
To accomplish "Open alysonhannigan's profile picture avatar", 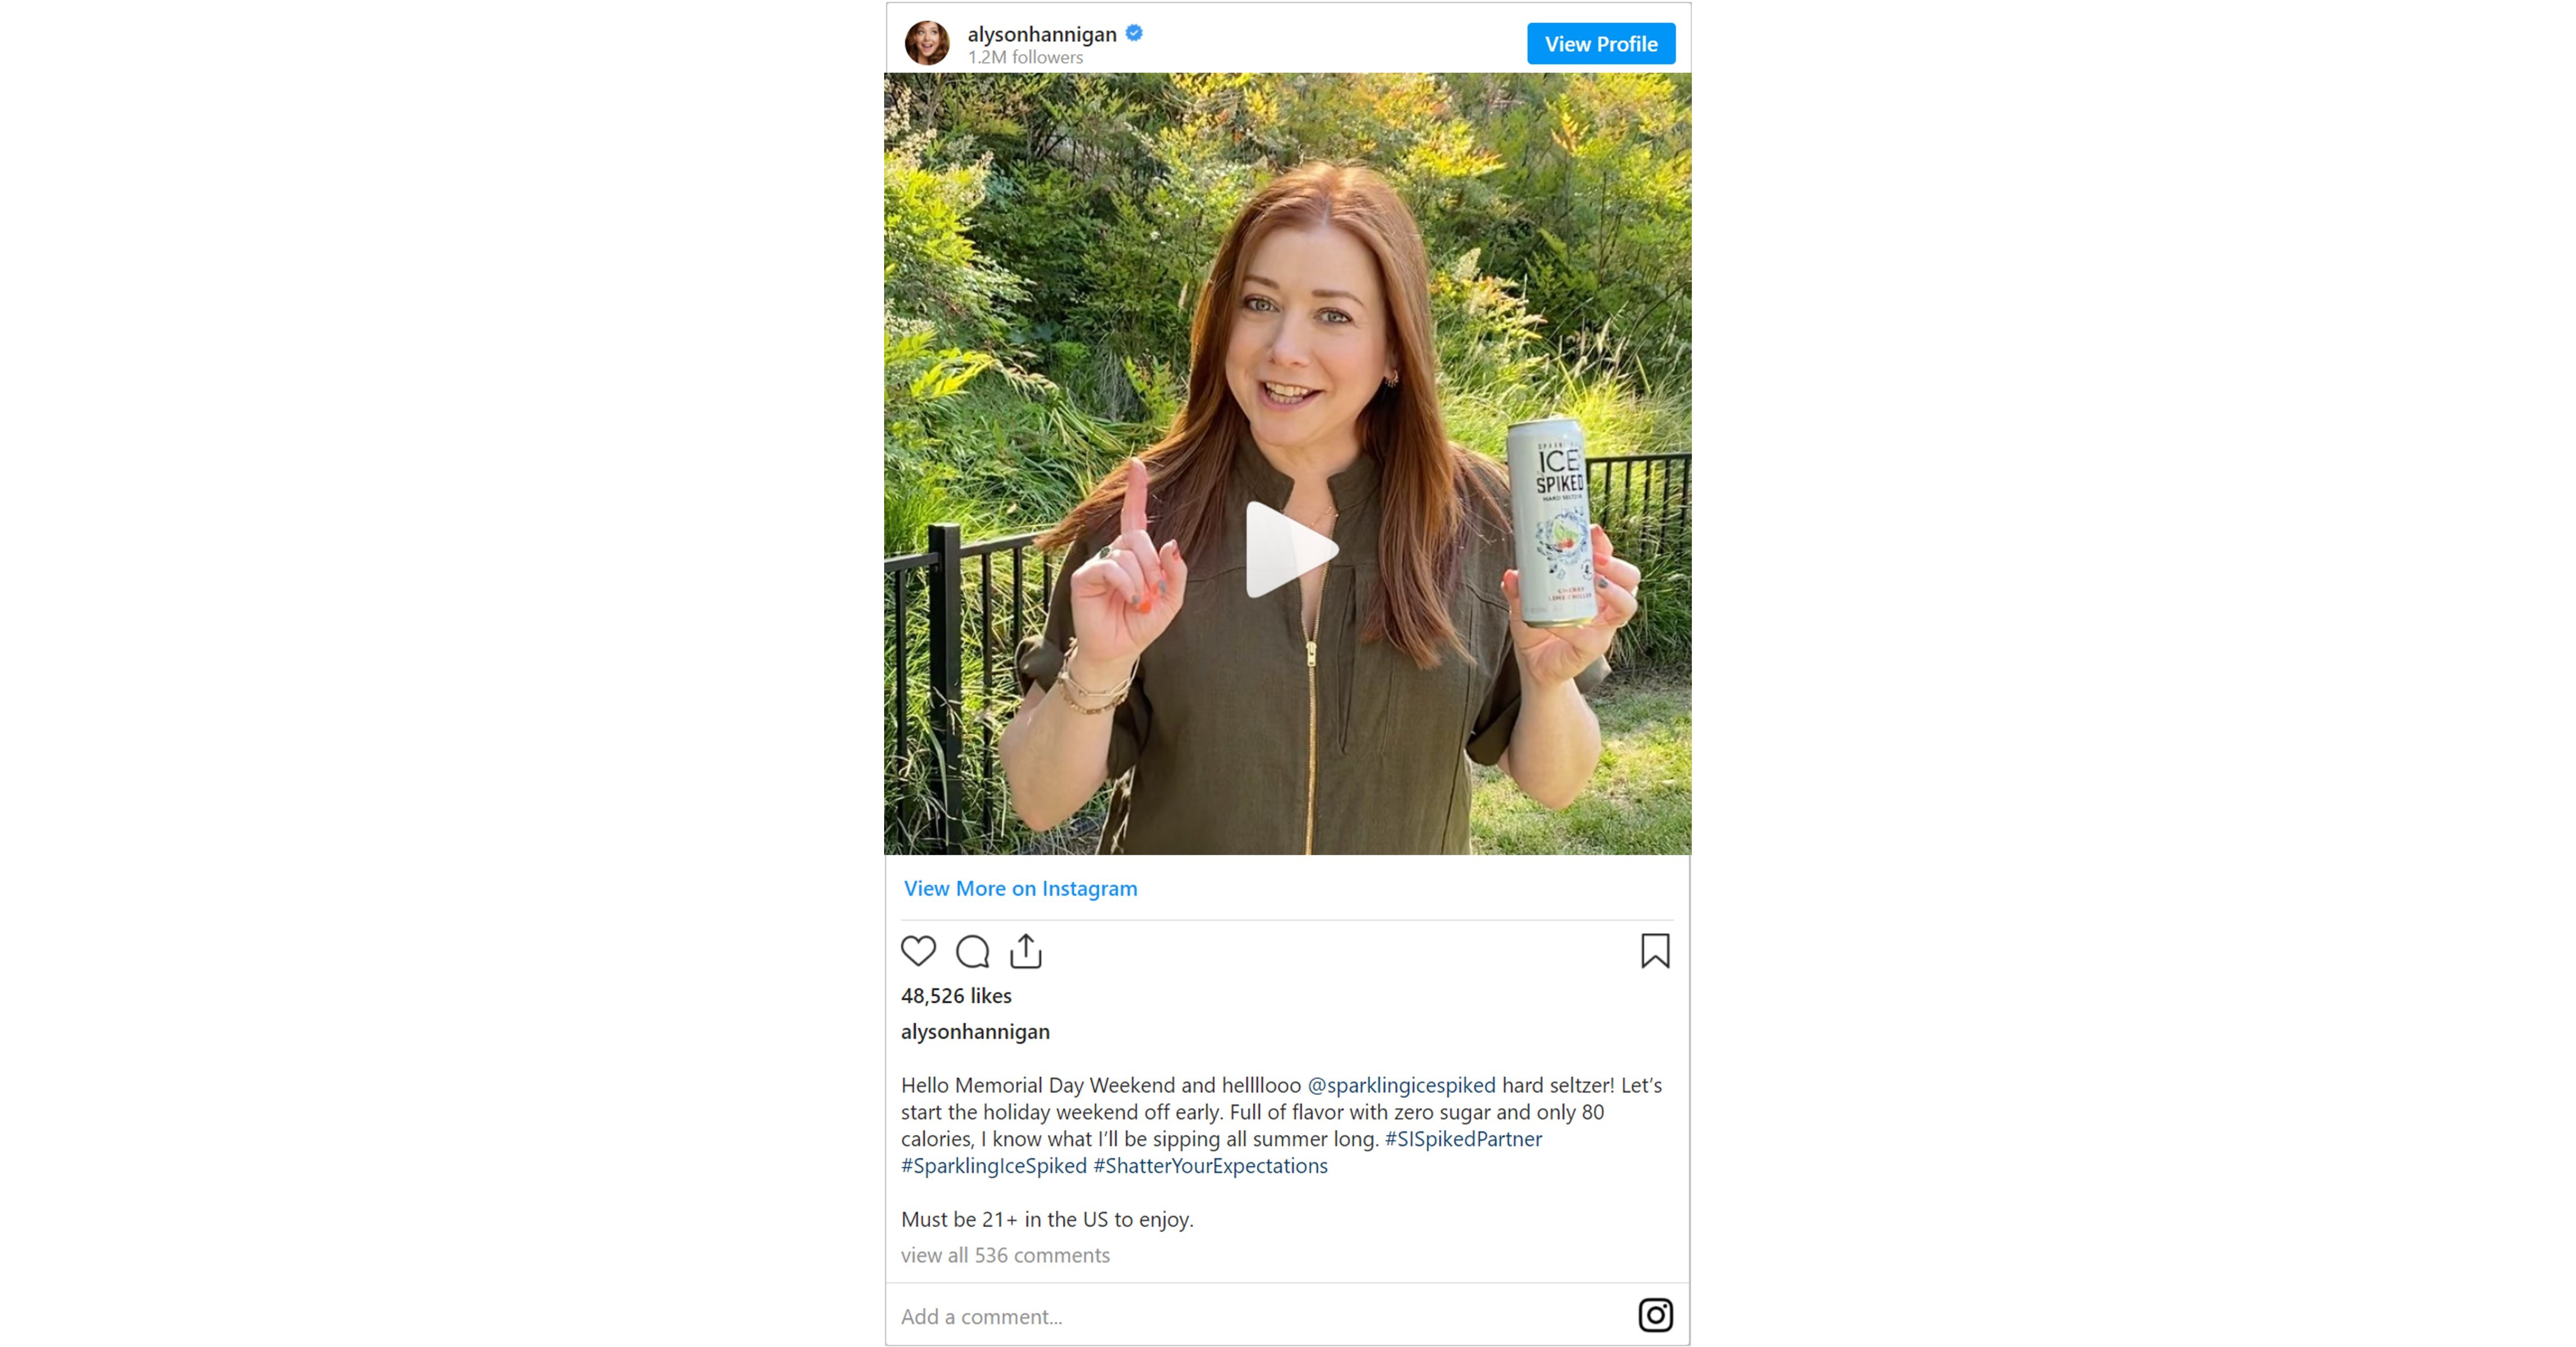I will click(x=927, y=43).
